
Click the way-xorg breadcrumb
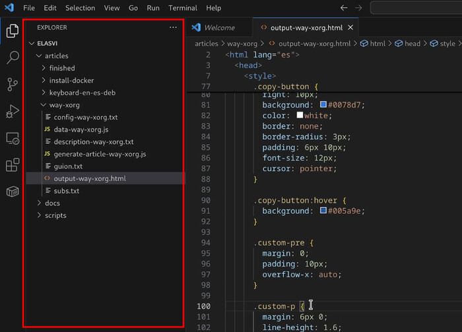point(242,44)
